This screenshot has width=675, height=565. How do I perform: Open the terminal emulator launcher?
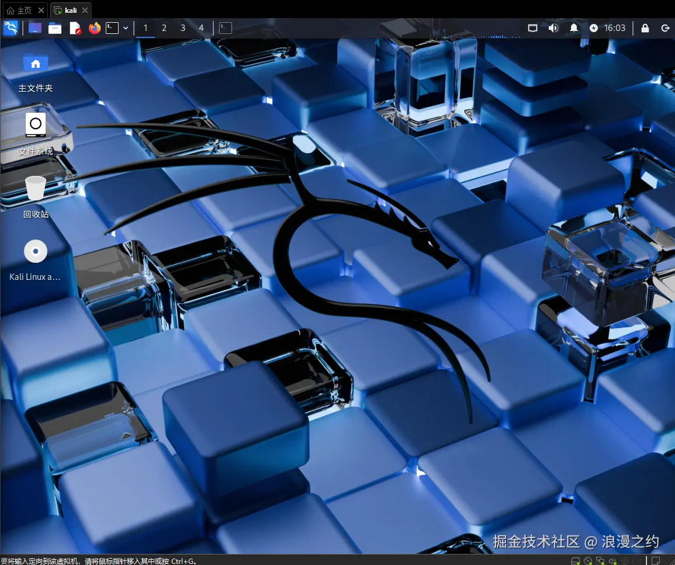click(x=112, y=28)
